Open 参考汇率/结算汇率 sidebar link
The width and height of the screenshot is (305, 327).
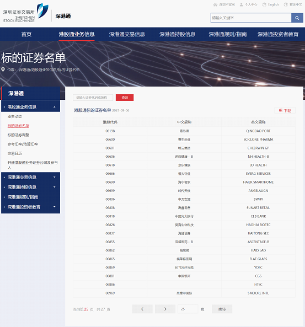coord(23,144)
